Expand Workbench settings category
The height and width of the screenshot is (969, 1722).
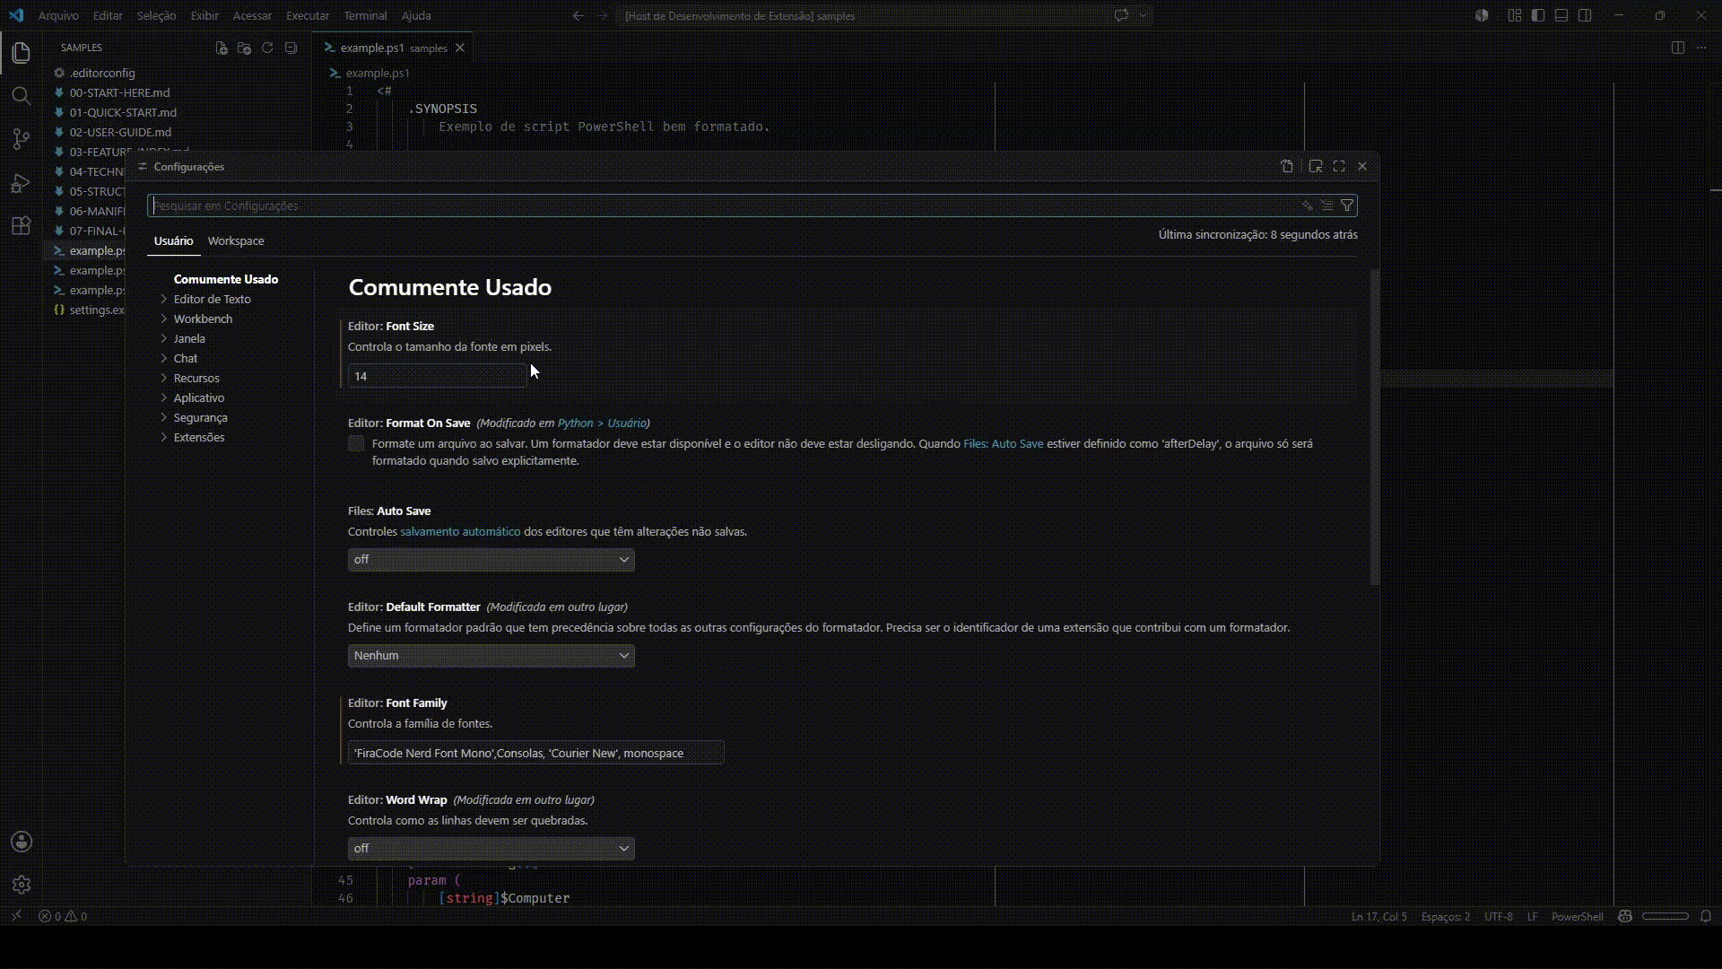(x=203, y=319)
